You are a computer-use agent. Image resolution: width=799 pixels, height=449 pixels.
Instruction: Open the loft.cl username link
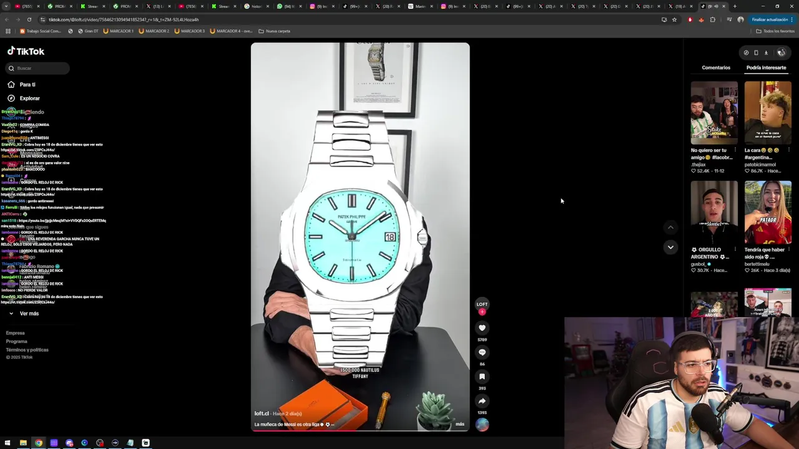coord(262,413)
